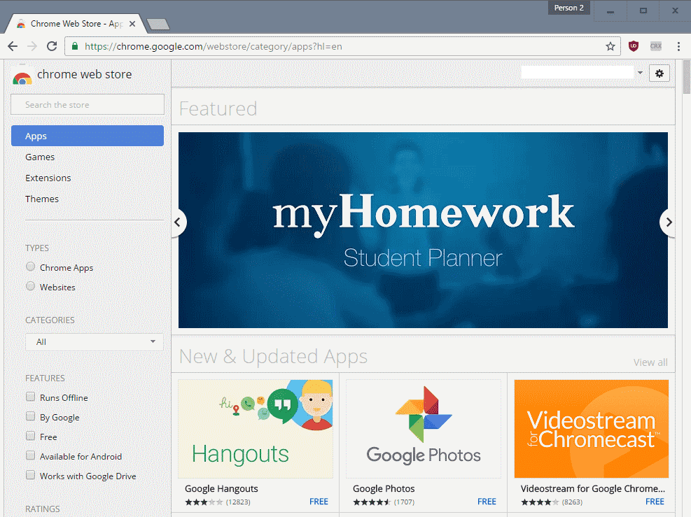
Task: Open the Chrome three-dot menu
Action: click(x=678, y=46)
